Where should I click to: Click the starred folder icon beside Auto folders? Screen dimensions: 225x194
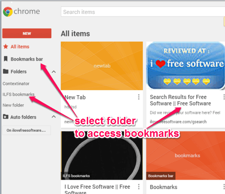tap(6, 116)
